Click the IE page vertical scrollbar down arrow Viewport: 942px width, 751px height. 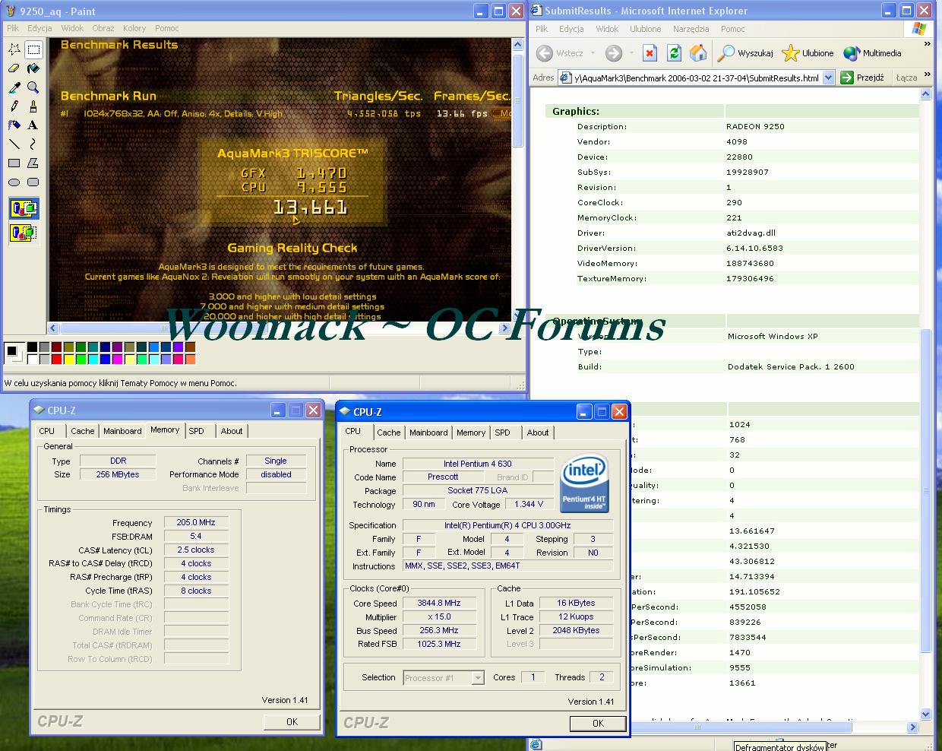pyautogui.click(x=925, y=714)
